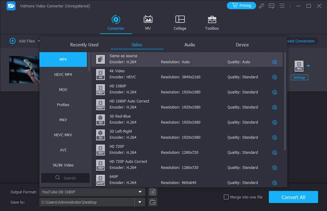
Task: Open the MV maker module
Action: (148, 23)
